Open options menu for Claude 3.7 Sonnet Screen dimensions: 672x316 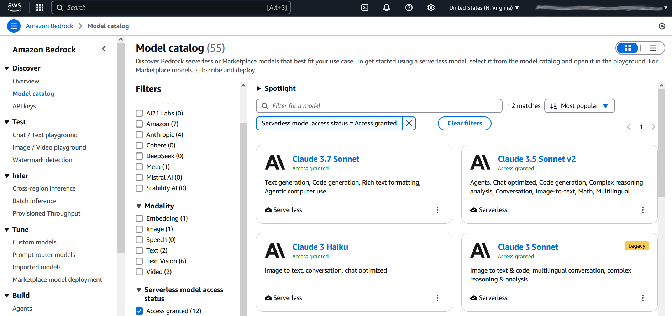click(437, 210)
